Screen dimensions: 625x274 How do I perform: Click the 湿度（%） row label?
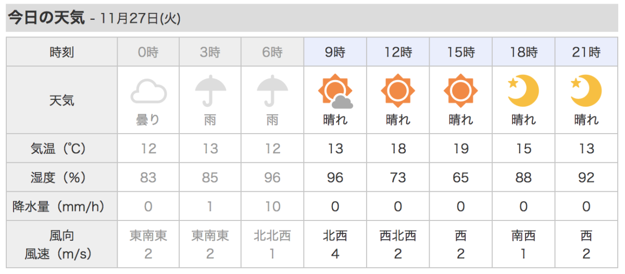click(62, 178)
